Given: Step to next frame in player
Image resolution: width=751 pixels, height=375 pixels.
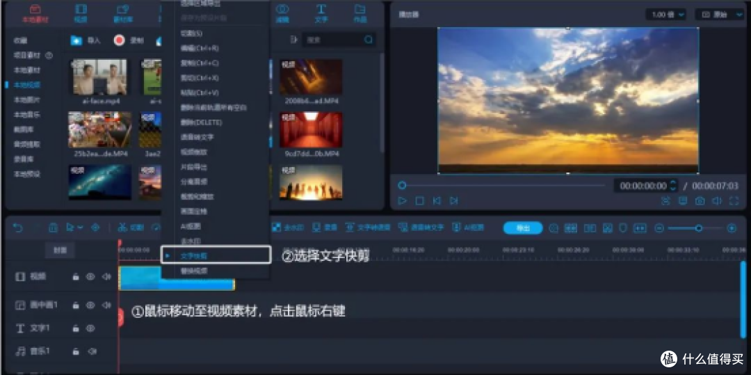Looking at the screenshot, I should (454, 200).
